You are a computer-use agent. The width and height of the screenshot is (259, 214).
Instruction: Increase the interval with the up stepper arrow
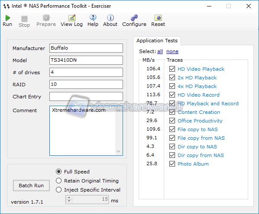(x=69, y=198)
